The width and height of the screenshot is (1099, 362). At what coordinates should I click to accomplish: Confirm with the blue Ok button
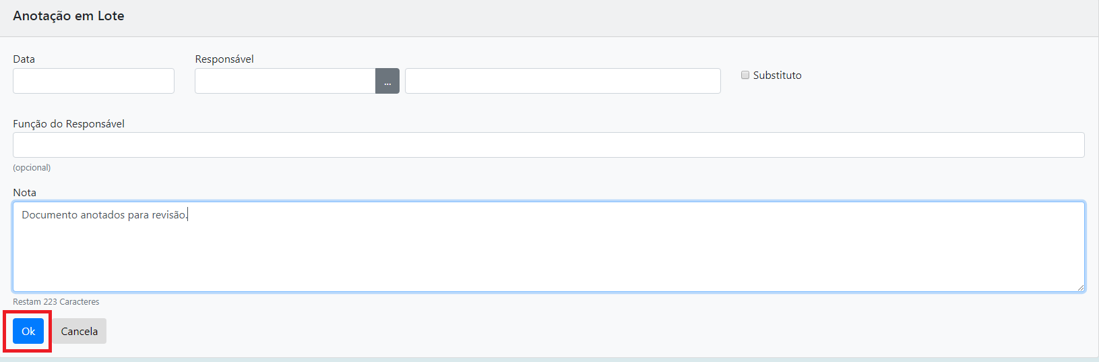tap(28, 331)
